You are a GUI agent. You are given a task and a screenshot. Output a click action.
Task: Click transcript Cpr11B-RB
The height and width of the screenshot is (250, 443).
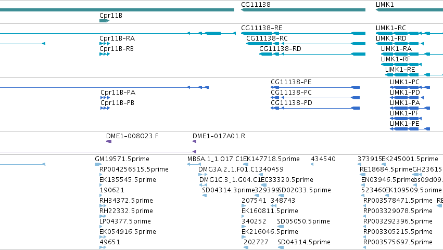pos(117,49)
